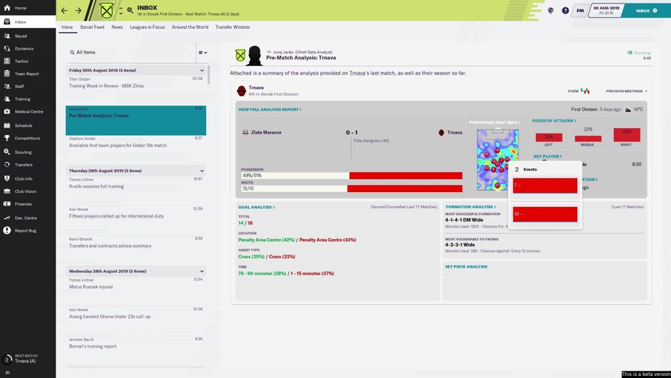671x378 pixels.
Task: Open the Club Info section
Action: point(23,179)
